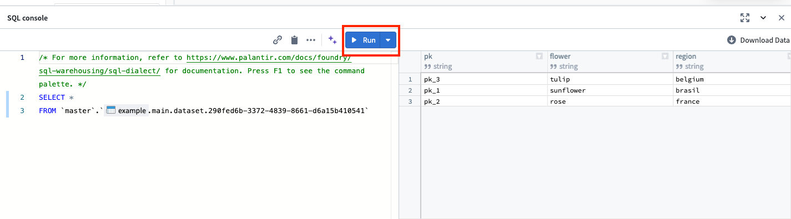Select the region column header
Viewport: 791px width, 219px height.
pos(732,61)
